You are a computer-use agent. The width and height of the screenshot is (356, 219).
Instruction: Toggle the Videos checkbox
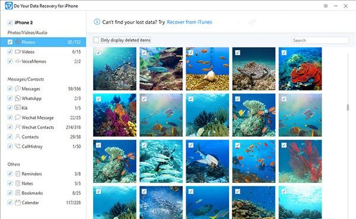pyautogui.click(x=9, y=51)
